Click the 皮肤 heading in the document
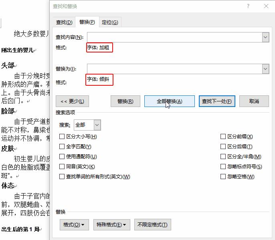The height and width of the screenshot is (240, 275). [x=8, y=149]
